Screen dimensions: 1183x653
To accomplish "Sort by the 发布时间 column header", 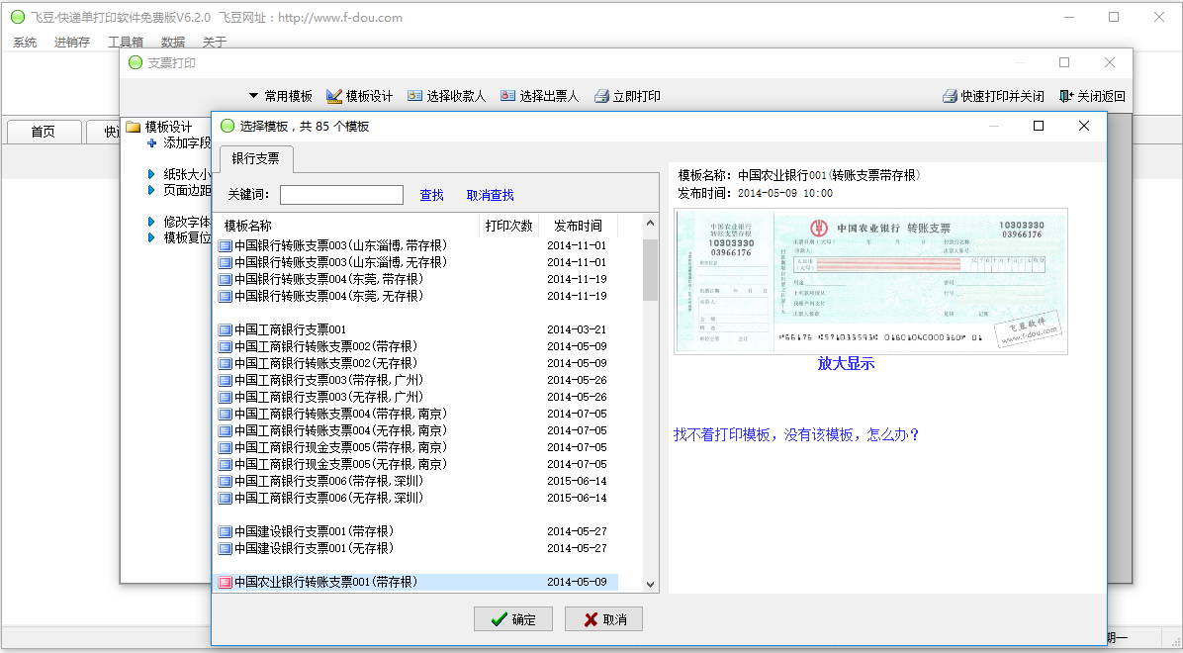I will click(578, 226).
